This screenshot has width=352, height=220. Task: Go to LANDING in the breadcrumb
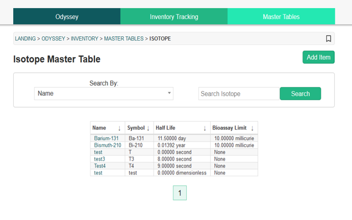tap(25, 39)
